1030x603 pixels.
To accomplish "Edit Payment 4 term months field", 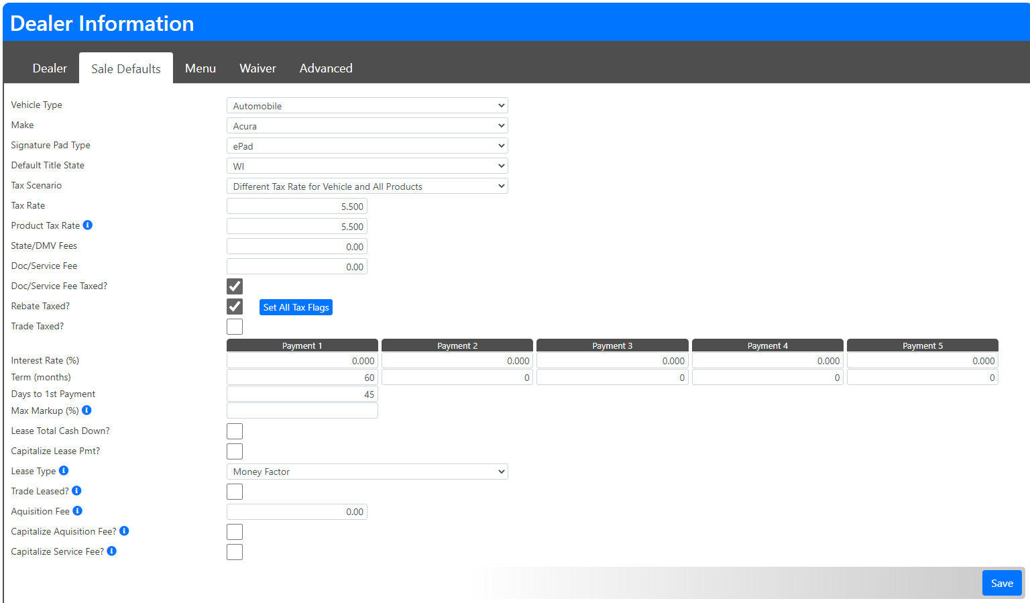I will 768,378.
